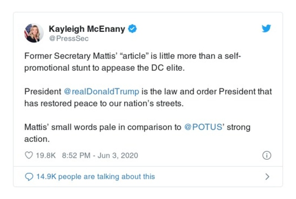This screenshot has height=199, width=296.
Task: Click the Jun 3, 2020 date
Action: click(118, 155)
